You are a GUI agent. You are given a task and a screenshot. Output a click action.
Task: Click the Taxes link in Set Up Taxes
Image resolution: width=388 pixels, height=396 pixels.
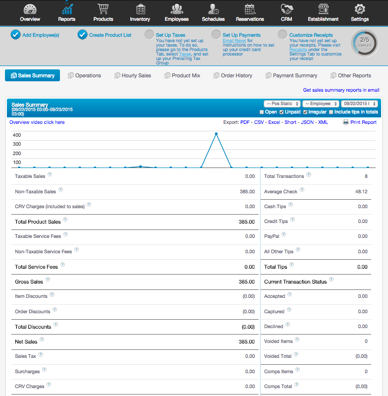click(185, 54)
